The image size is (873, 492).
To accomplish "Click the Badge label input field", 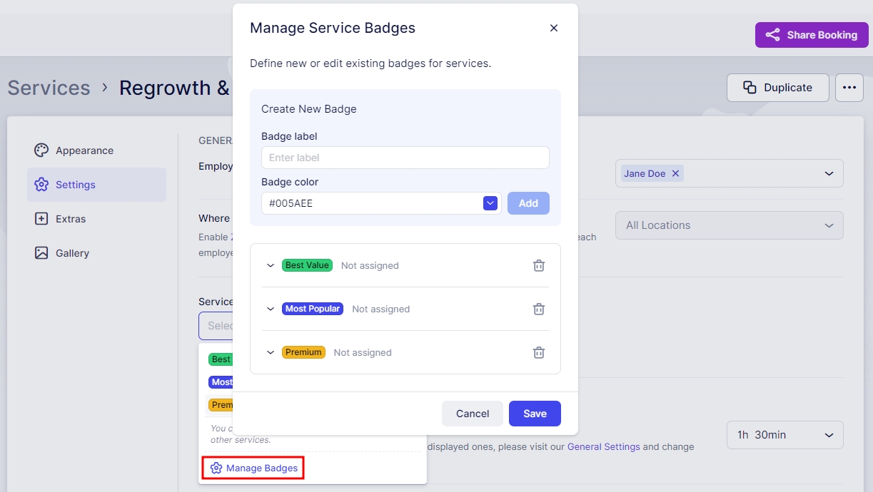I will (405, 158).
